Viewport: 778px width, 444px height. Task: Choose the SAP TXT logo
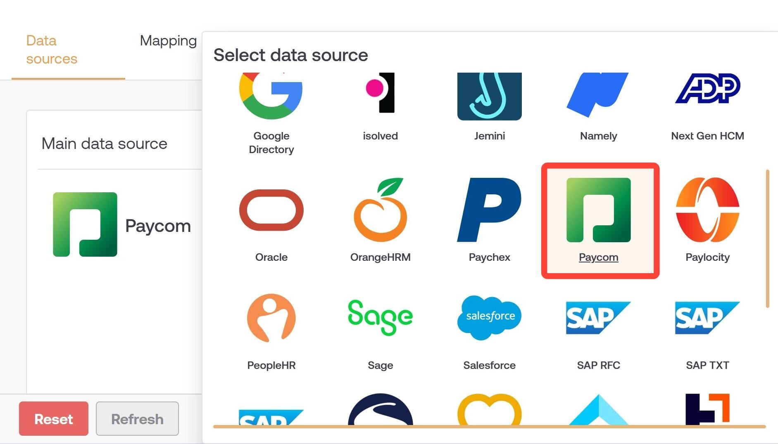coord(707,318)
